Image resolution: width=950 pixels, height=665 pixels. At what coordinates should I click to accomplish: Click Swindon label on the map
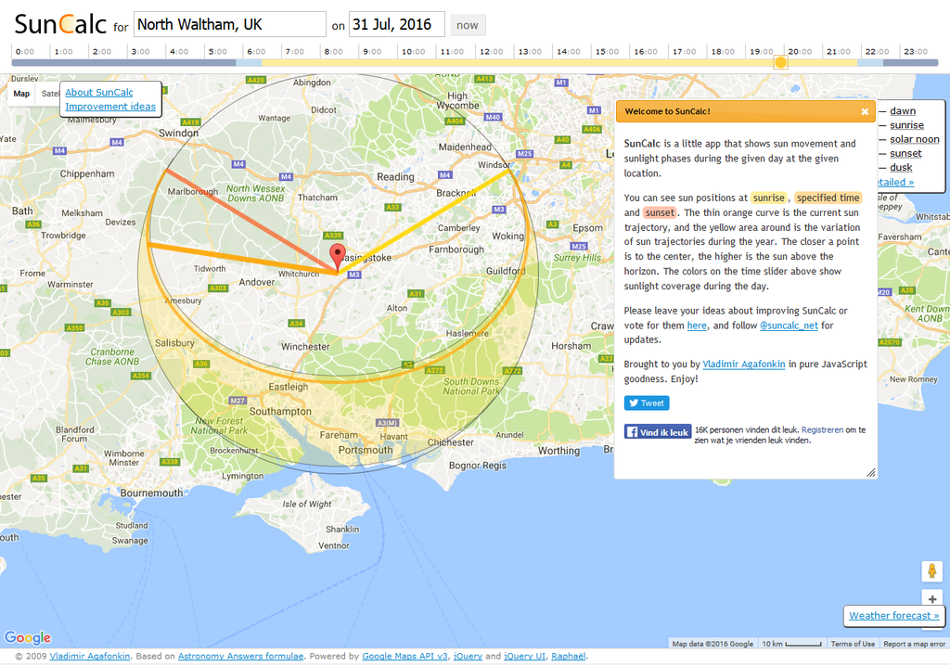pyautogui.click(x=178, y=133)
